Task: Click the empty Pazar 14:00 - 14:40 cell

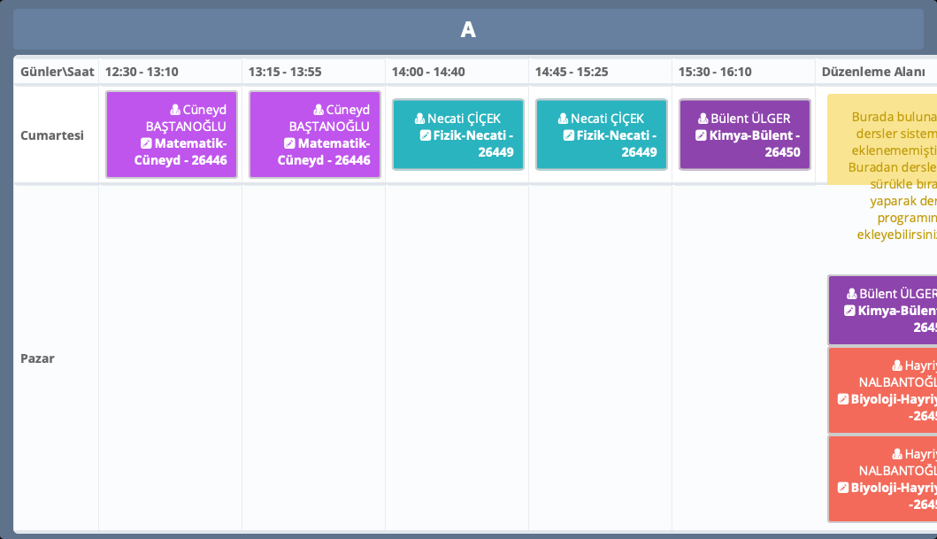Action: pos(457,358)
